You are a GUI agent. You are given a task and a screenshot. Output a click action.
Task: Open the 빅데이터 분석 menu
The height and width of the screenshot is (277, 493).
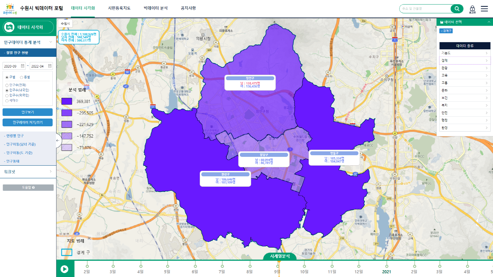[156, 8]
